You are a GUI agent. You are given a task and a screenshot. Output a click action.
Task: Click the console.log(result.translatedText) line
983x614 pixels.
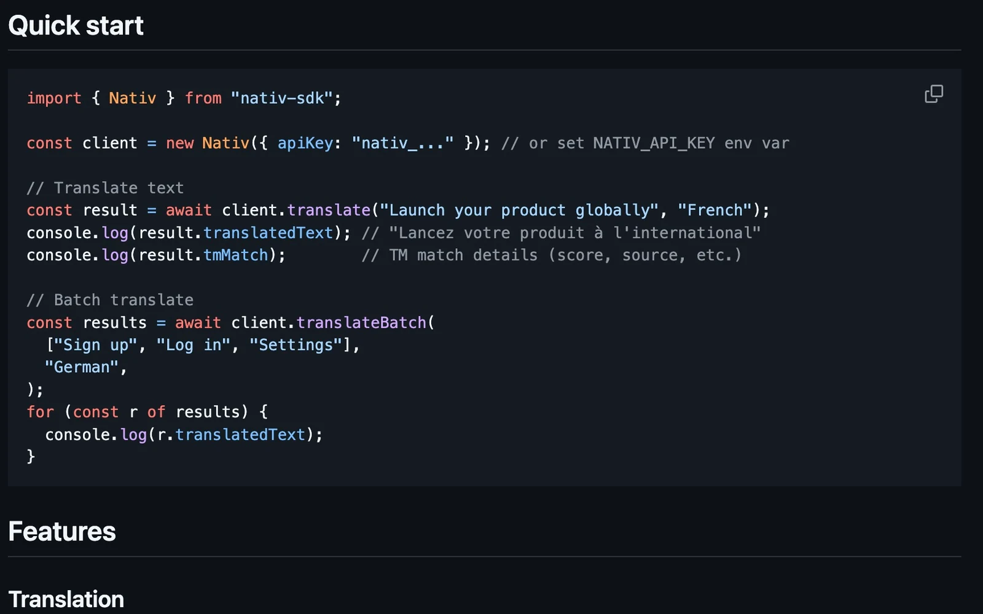click(394, 233)
